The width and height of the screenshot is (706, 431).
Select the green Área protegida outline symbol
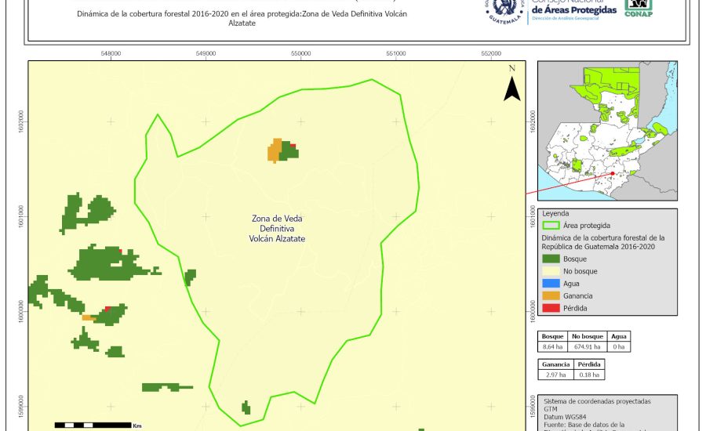[x=551, y=224]
